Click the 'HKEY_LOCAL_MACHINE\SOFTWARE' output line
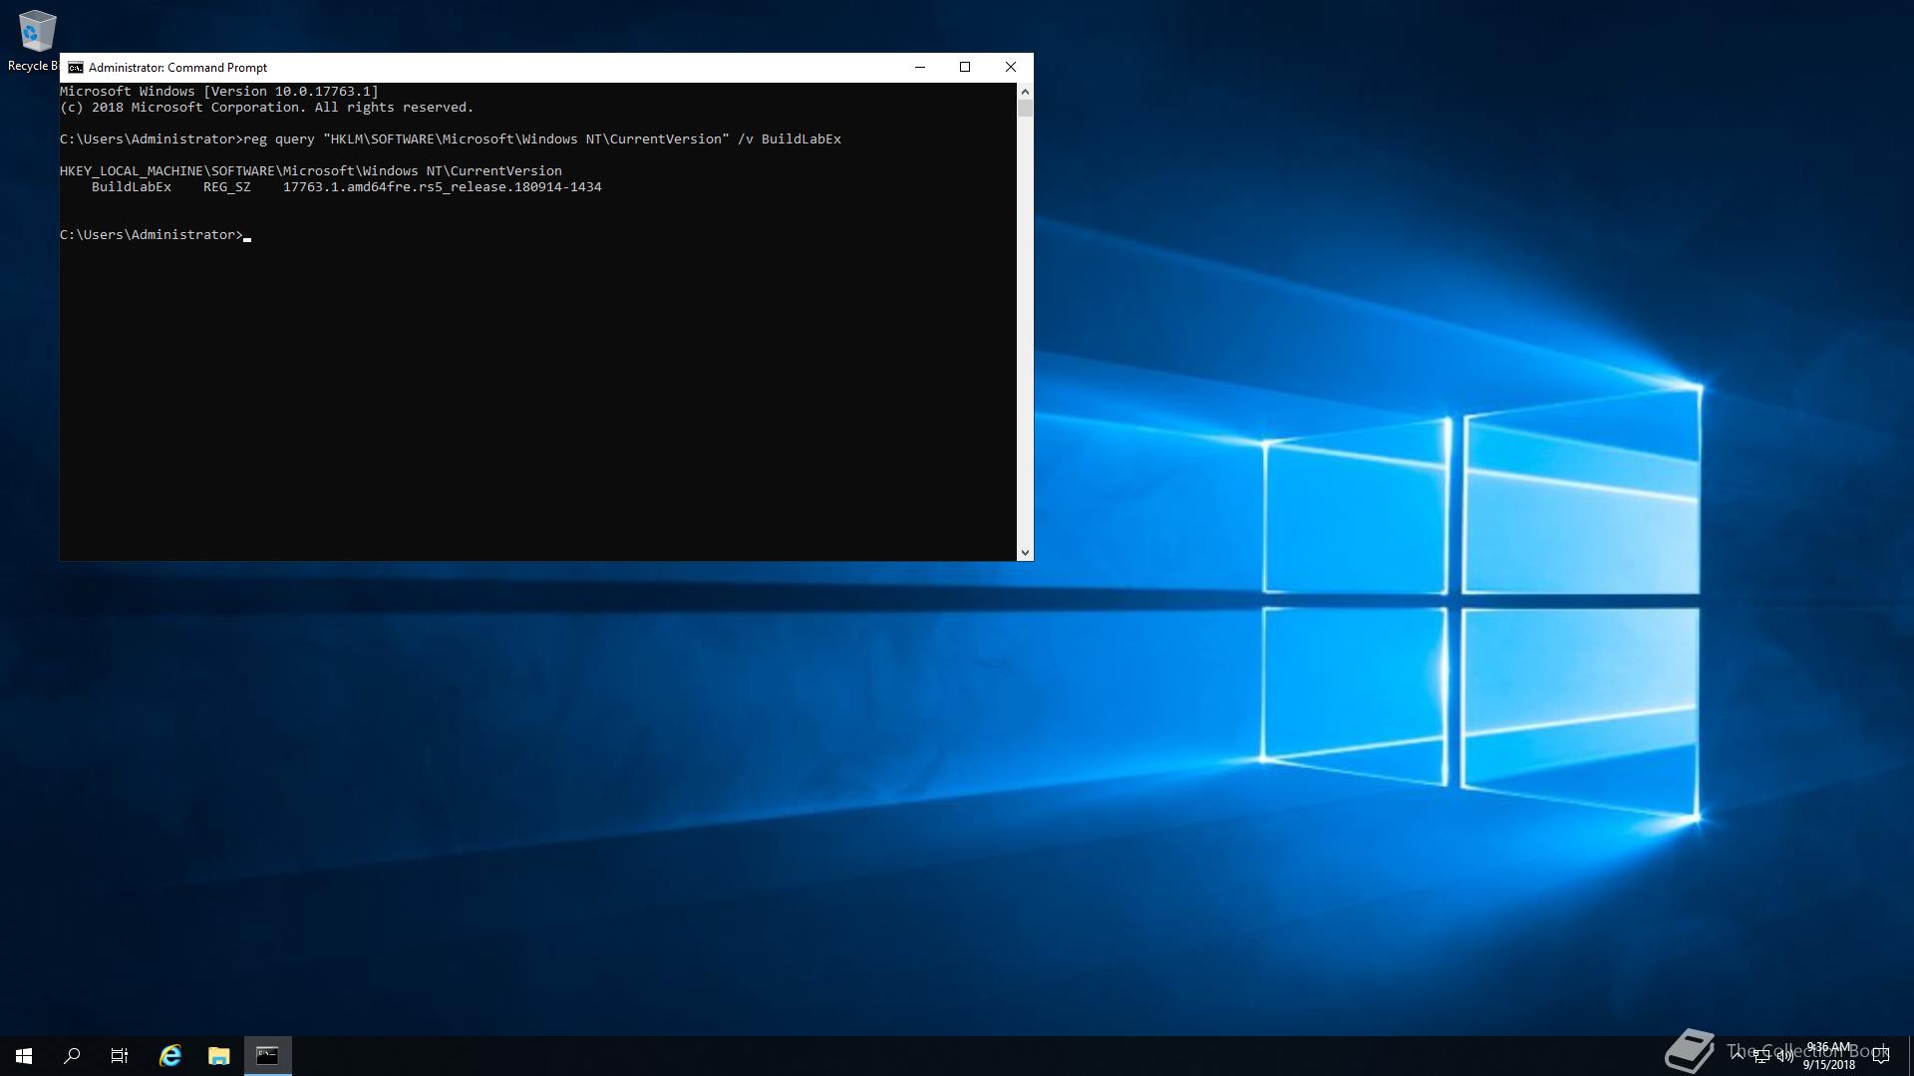 [x=311, y=171]
